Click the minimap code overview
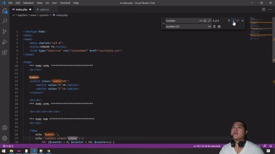The image size is (275, 154). (x=261, y=29)
